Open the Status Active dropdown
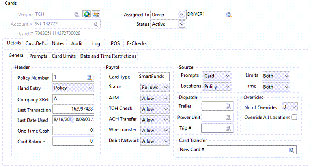Viewport: 312px width, 167px height. point(181,24)
